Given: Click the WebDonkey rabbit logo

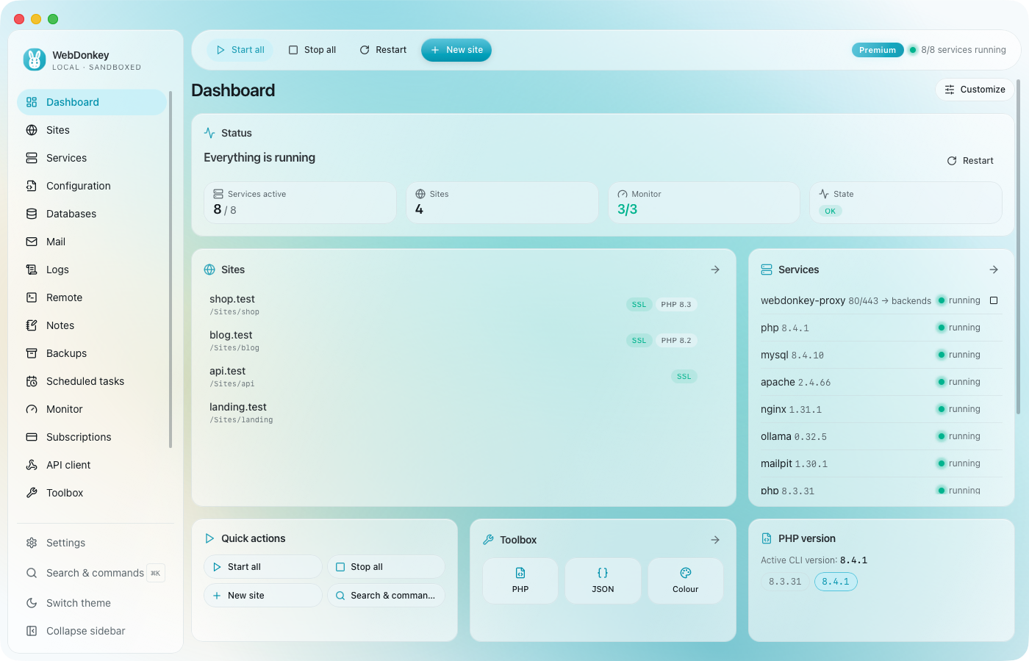Looking at the screenshot, I should (x=34, y=59).
